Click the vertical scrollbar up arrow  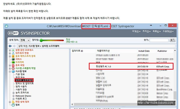pos(175,50)
